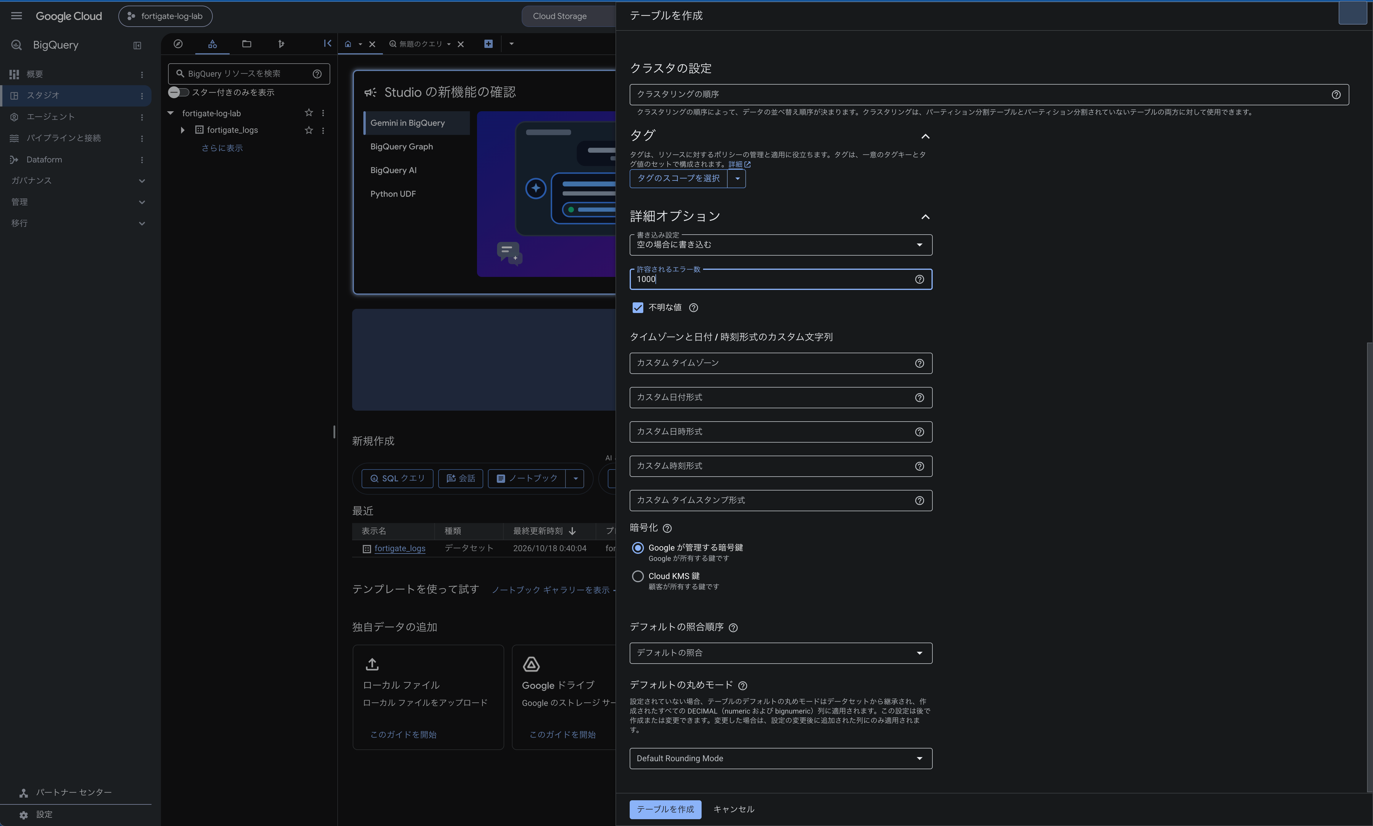The image size is (1373, 826).
Task: Click help icon next to 暗号化 heading
Action: [667, 528]
